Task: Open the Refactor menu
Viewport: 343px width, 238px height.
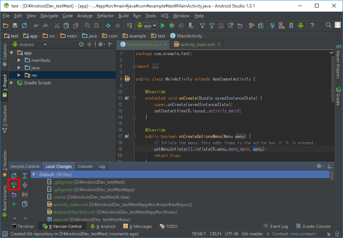Action: coord(105,16)
